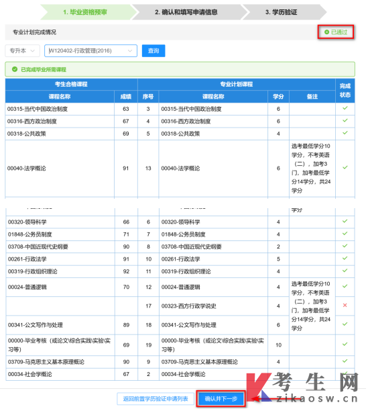This screenshot has height=411, width=368.
Task: Click 备注 column header
Action: (x=312, y=97)
